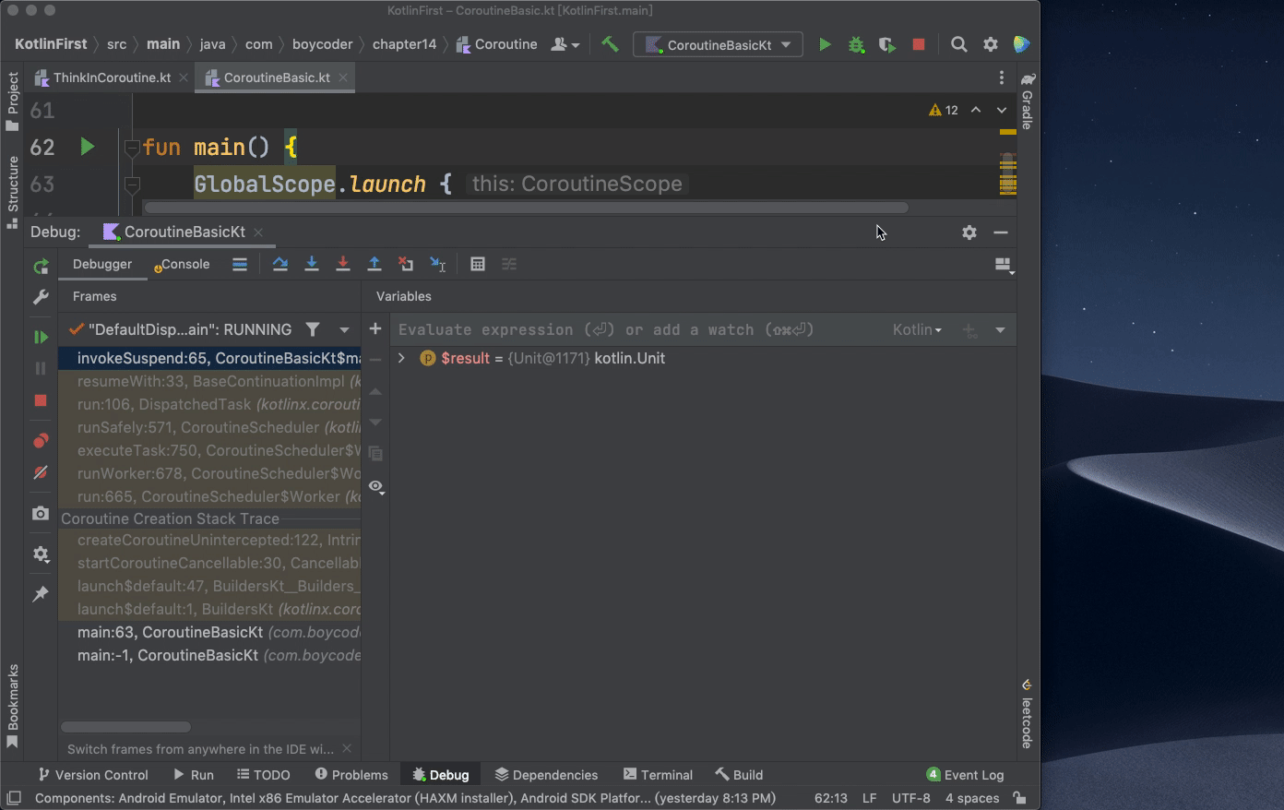Run with coverage shield icon
1284x810 pixels.
point(887,44)
